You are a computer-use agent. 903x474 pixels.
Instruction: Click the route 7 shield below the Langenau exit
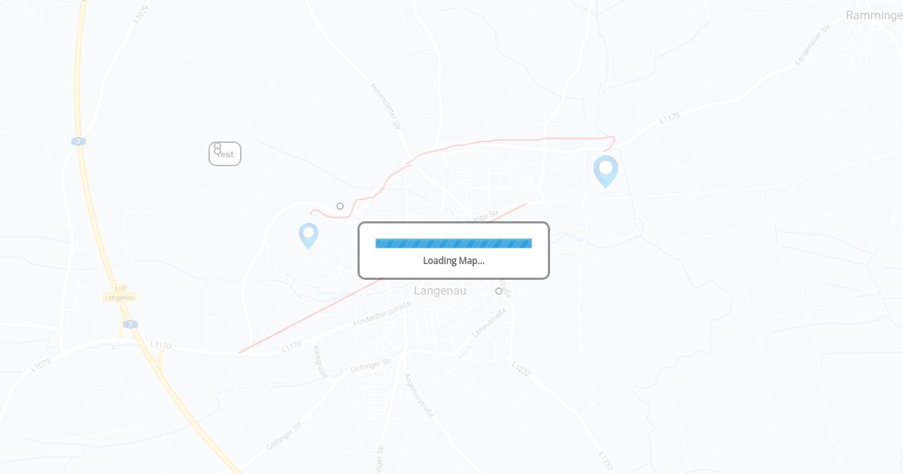[x=131, y=324]
